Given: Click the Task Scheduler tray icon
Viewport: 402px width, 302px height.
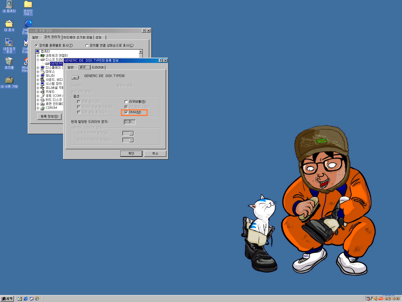Looking at the screenshot, I should coord(368,299).
